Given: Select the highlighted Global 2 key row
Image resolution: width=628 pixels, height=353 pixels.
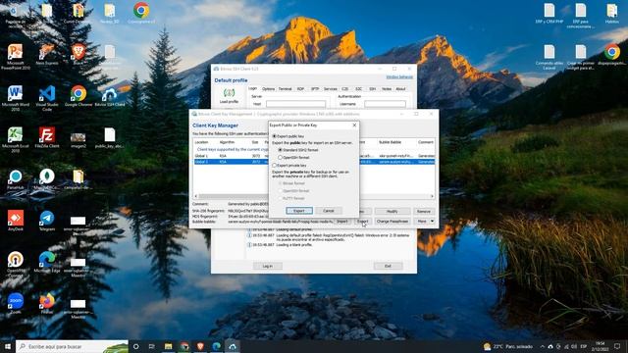Looking at the screenshot, I should 314,162.
